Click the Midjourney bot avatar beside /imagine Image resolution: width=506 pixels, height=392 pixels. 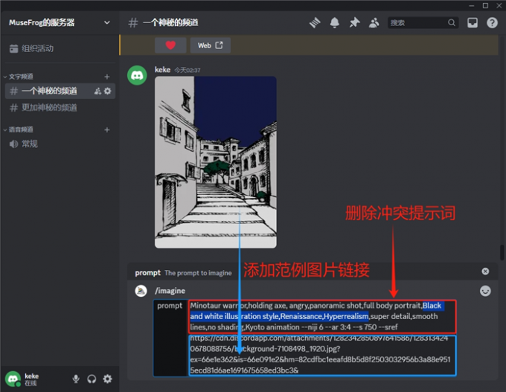pos(141,291)
